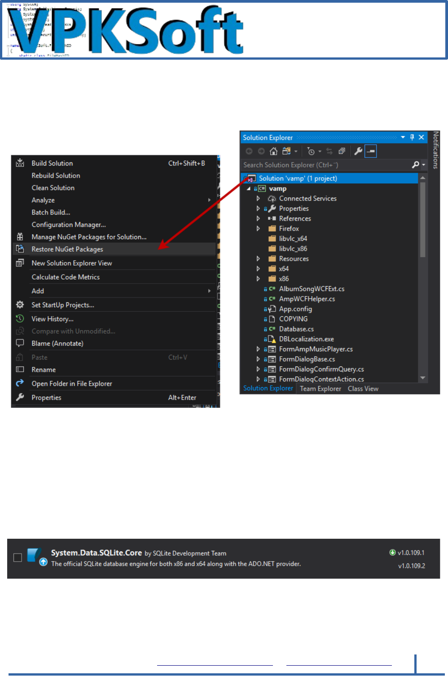Click the Properties wrench icon in the toolbar
This screenshot has height=676, width=448.
[358, 151]
